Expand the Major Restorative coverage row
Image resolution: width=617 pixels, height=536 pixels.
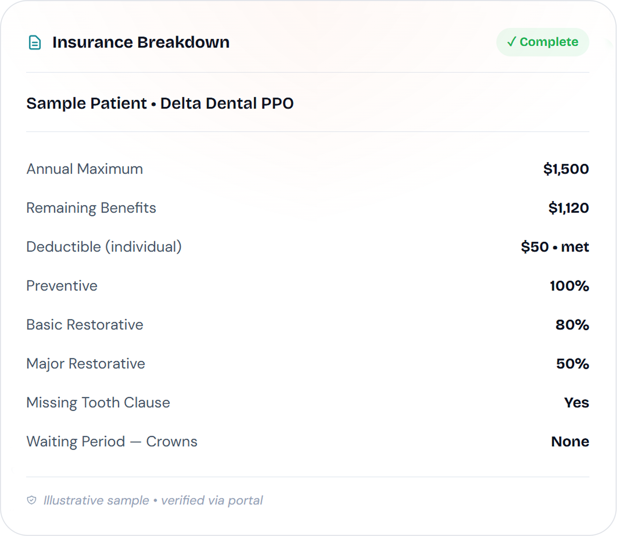[86, 364]
